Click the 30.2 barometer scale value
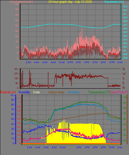 pos(125,6)
